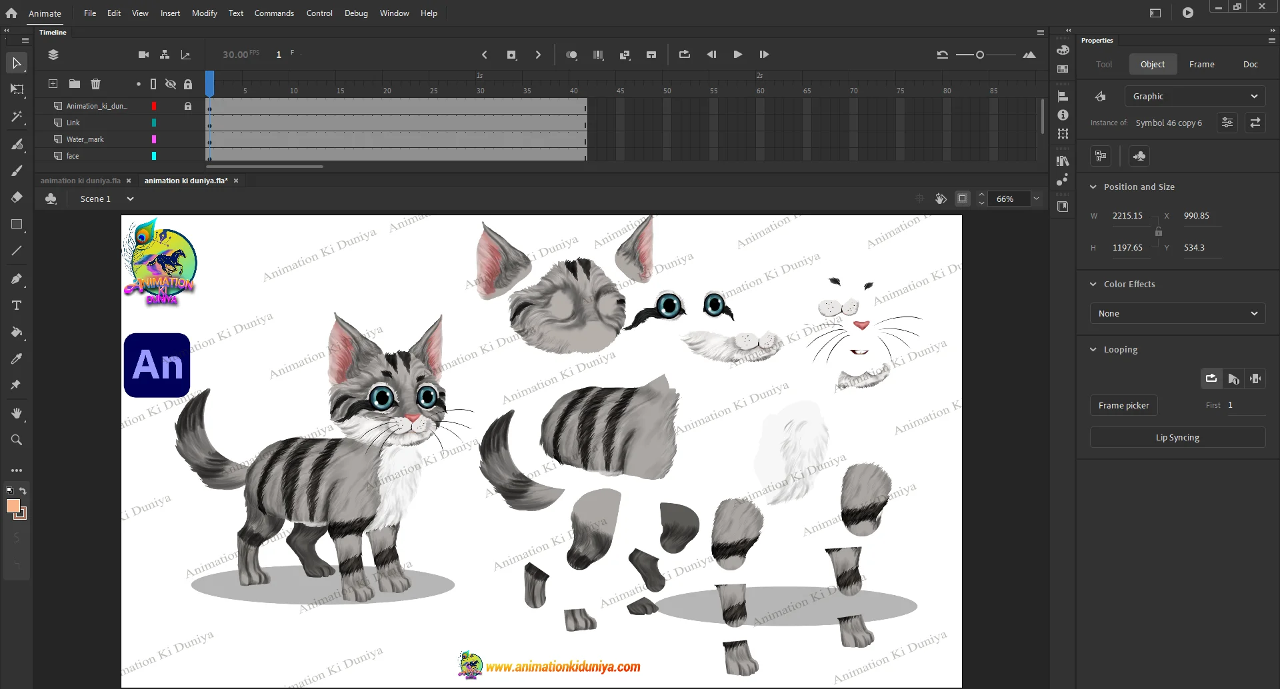Screen dimensions: 1280x689
Task: Select the Free Transform tool
Action: coord(17,89)
